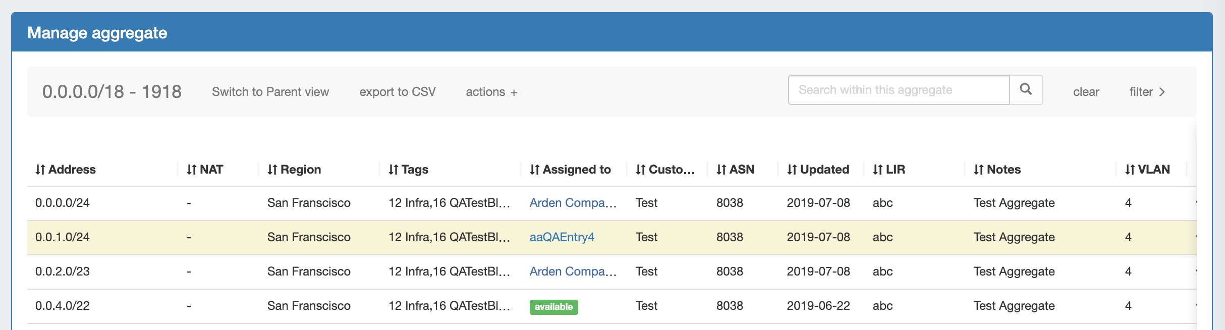The height and width of the screenshot is (330, 1225).
Task: Clear the search results
Action: click(x=1086, y=92)
